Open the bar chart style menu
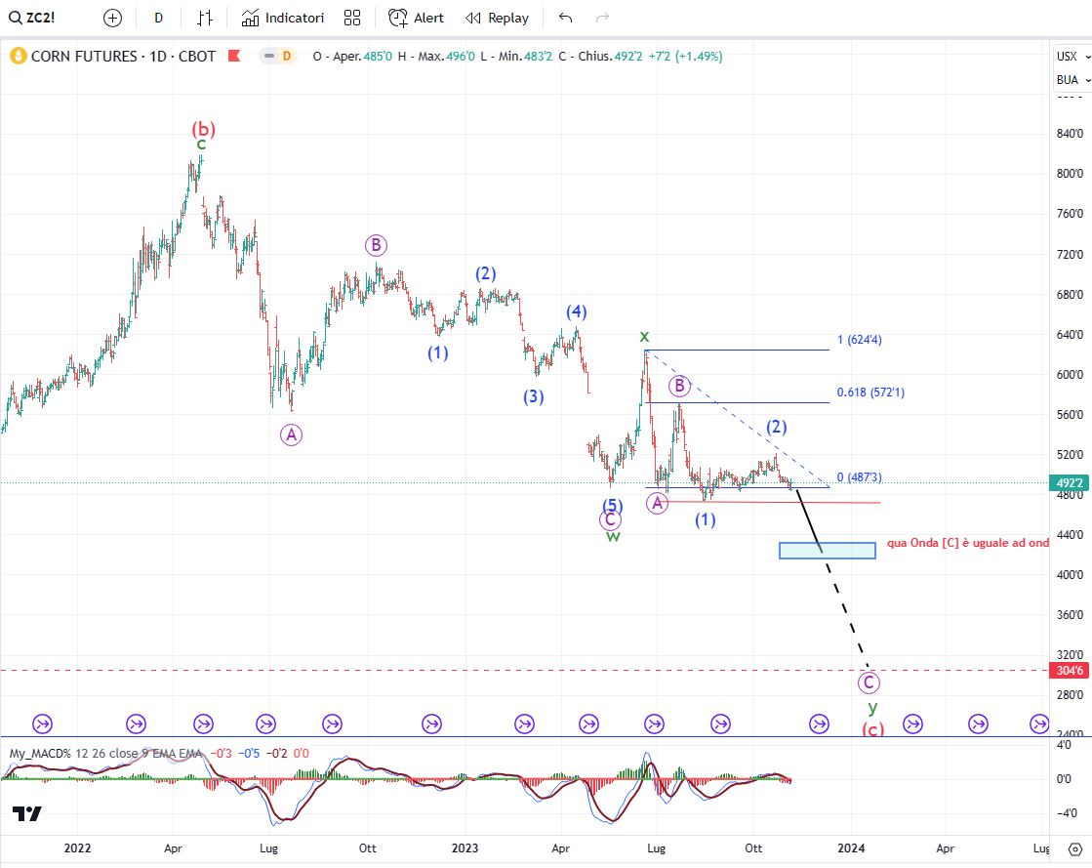 pos(205,19)
